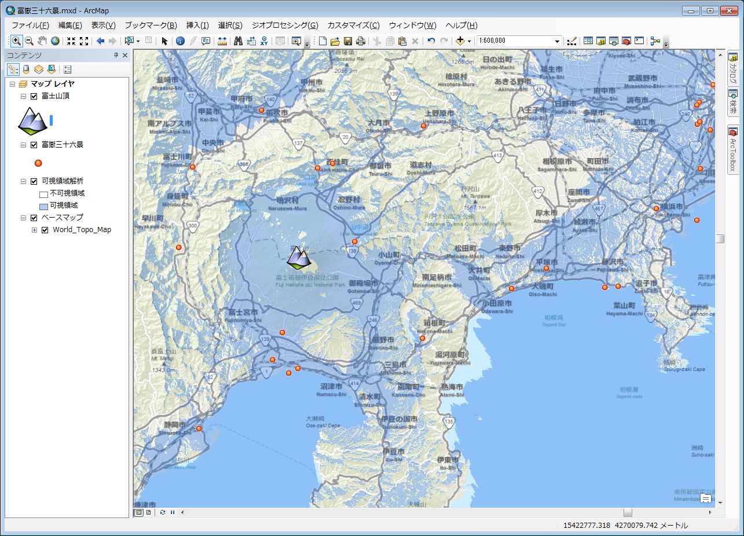744x536 pixels.
Task: Open the ModelBuilder window icon
Action: [x=655, y=41]
